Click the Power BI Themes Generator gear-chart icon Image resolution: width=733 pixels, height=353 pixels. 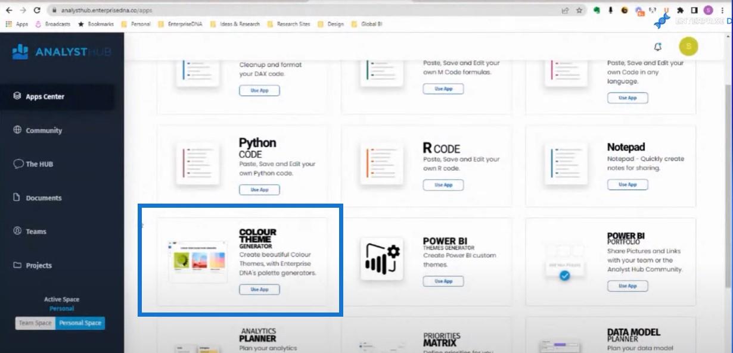tap(381, 259)
